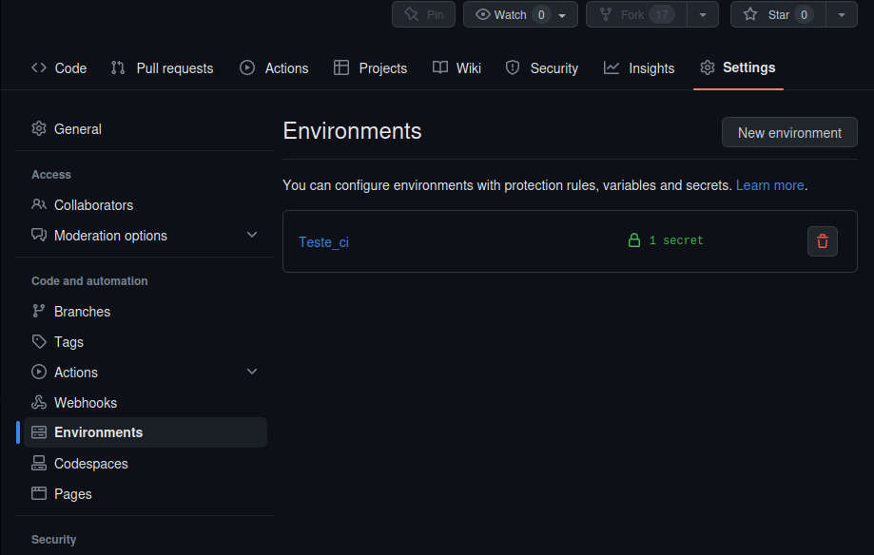This screenshot has width=874, height=555.
Task: Click the fork icon on Fork button
Action: pyautogui.click(x=606, y=14)
